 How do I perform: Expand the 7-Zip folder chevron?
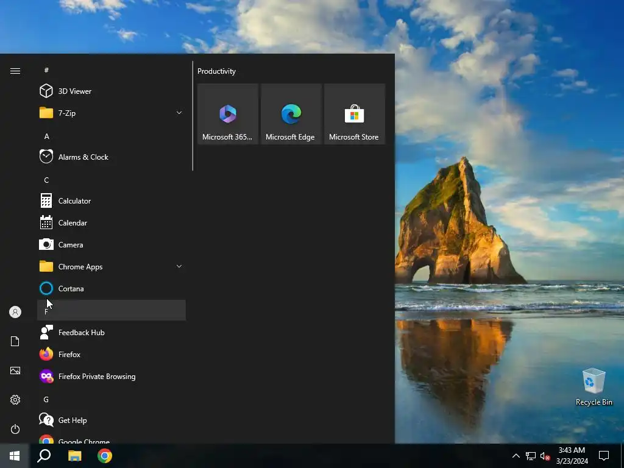(179, 113)
